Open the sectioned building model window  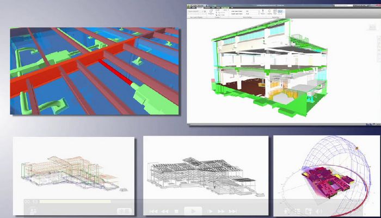(284, 64)
